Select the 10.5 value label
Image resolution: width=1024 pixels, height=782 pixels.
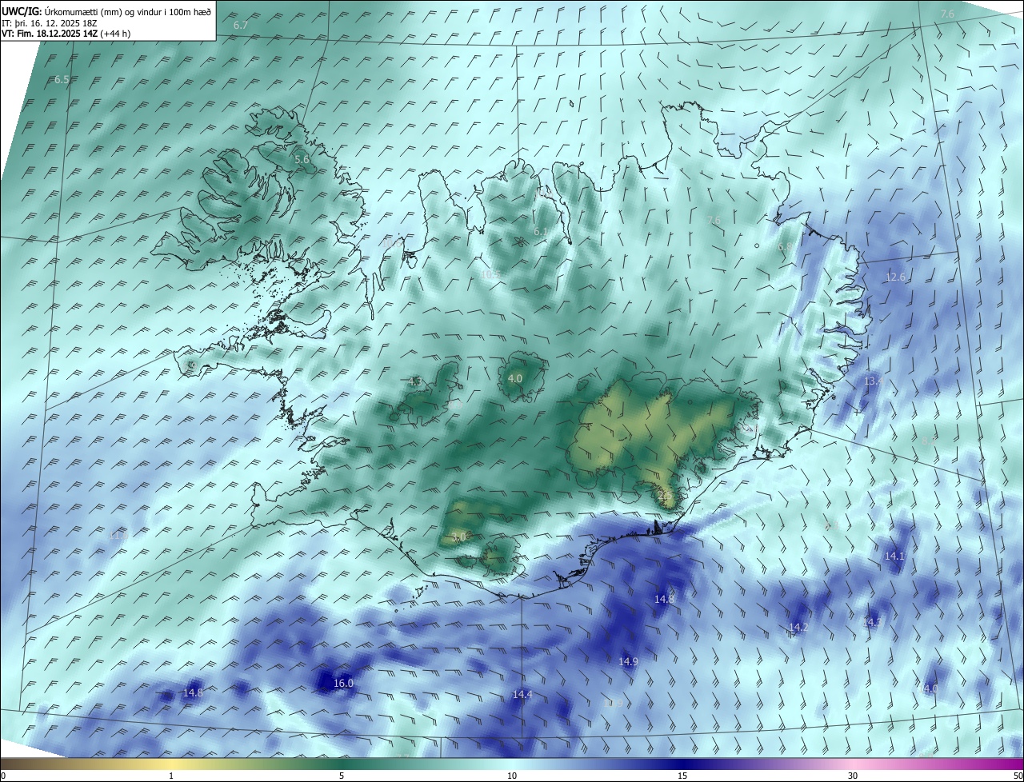[490, 275]
